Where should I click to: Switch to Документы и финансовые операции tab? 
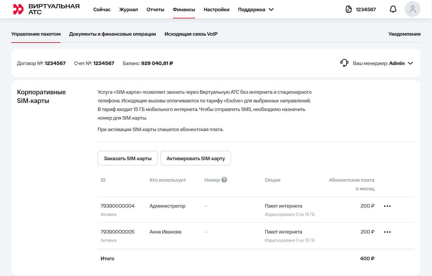coord(112,34)
